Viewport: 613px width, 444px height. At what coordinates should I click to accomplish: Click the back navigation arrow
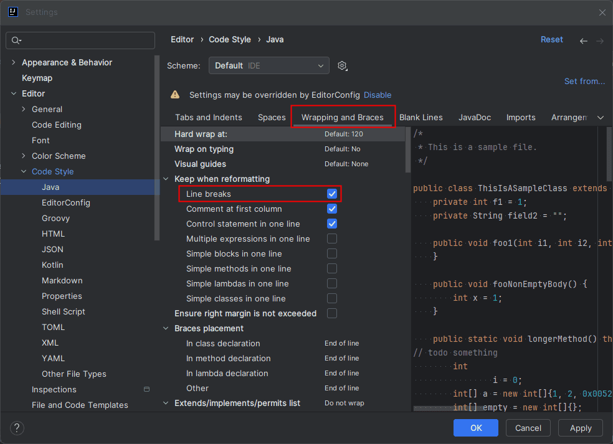point(583,40)
